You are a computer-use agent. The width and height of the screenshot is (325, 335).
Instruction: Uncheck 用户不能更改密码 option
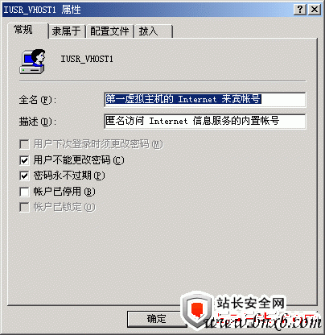[24, 160]
